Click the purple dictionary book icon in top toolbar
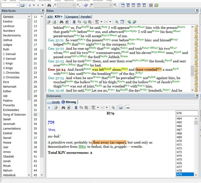This screenshot has height=183, width=201. 86,5
